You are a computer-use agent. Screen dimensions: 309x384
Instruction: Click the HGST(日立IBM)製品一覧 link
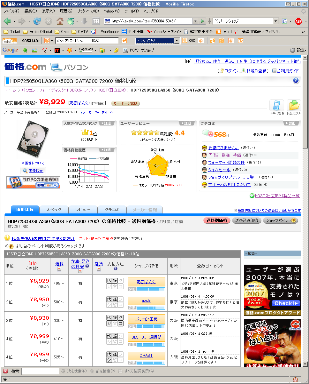pos(277,196)
